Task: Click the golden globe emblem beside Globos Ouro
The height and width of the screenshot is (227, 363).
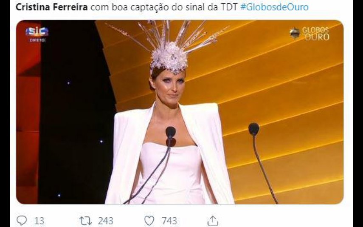Action: coord(295,33)
